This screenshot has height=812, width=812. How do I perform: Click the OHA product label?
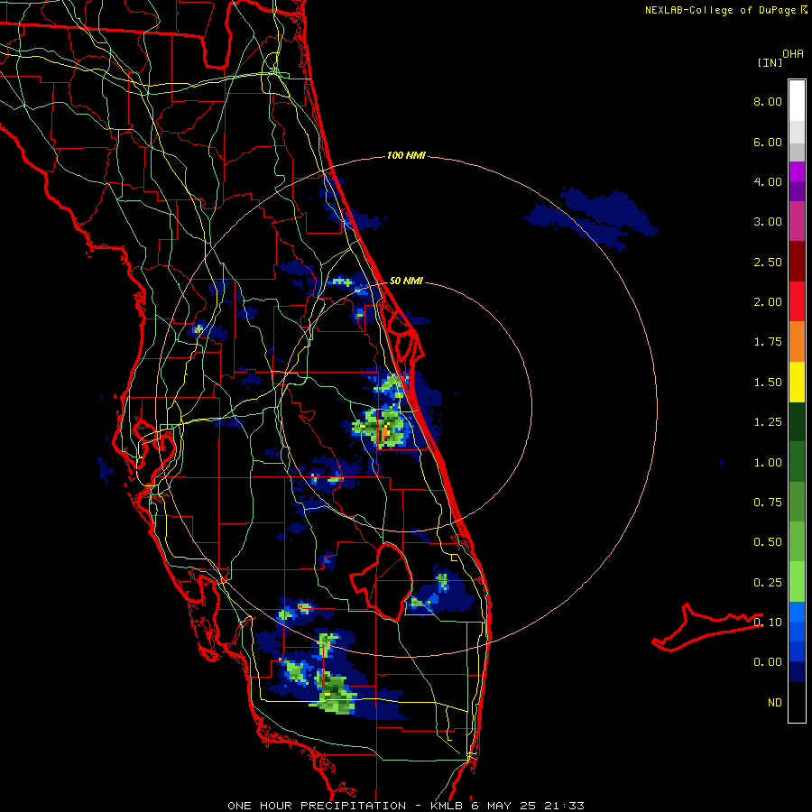793,54
